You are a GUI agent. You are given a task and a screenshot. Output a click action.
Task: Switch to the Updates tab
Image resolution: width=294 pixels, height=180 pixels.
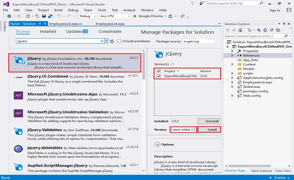tap(77, 31)
